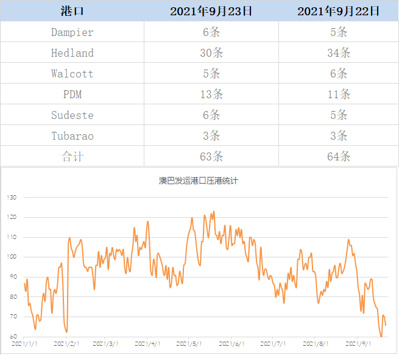
Task: Click Tubarao's 3条 value for September 23
Action: click(211, 136)
